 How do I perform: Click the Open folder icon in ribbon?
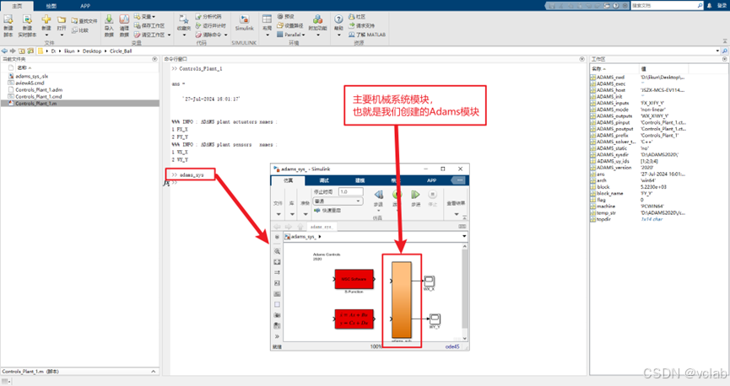(x=62, y=20)
